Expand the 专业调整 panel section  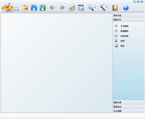point(128,111)
